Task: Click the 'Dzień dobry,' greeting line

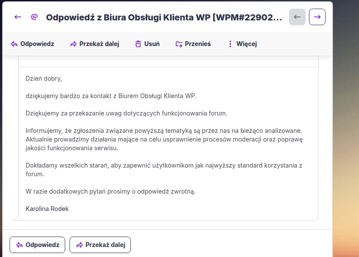Action: (x=44, y=79)
